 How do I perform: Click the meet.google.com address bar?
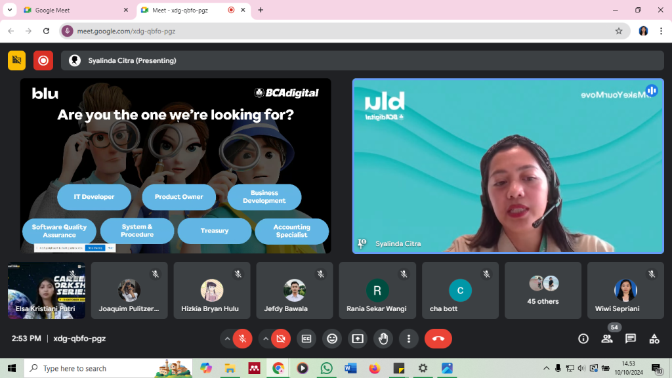point(328,31)
